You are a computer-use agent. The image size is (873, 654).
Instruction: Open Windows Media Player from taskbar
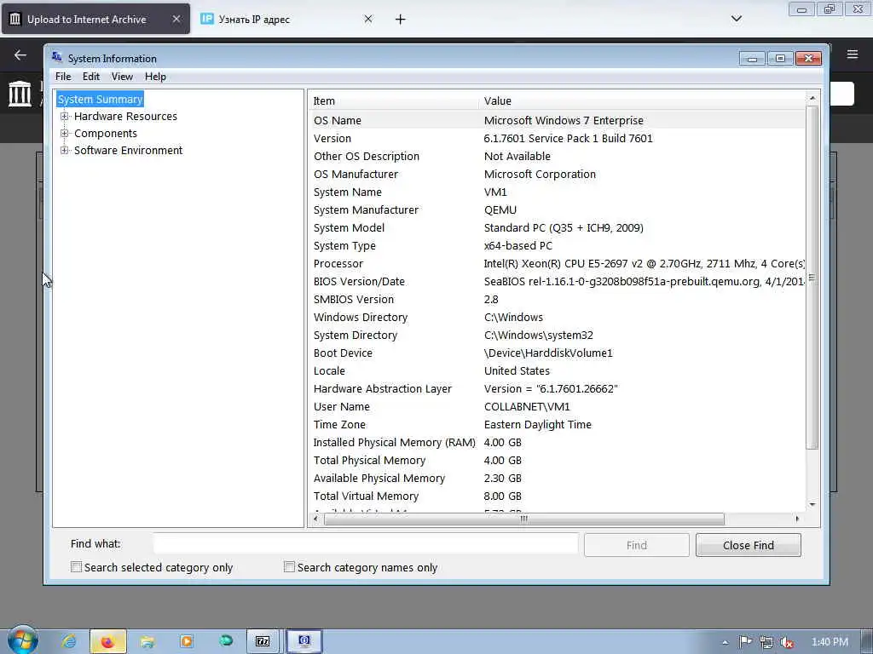tap(187, 641)
